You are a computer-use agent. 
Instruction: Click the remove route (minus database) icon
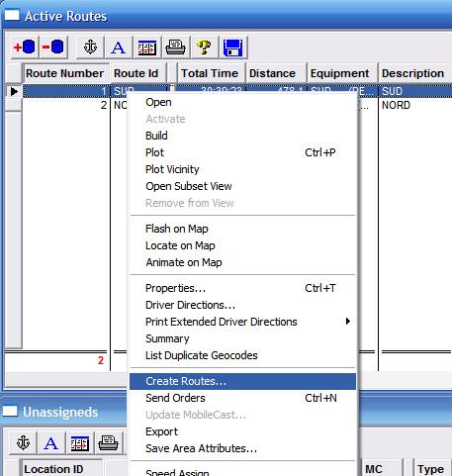tap(53, 48)
